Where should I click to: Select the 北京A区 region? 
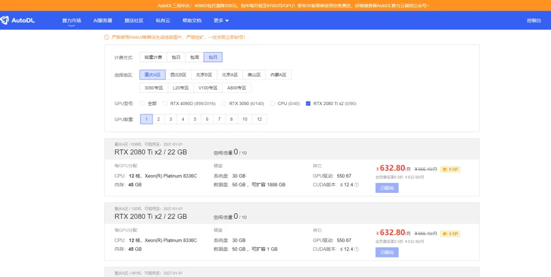click(230, 75)
